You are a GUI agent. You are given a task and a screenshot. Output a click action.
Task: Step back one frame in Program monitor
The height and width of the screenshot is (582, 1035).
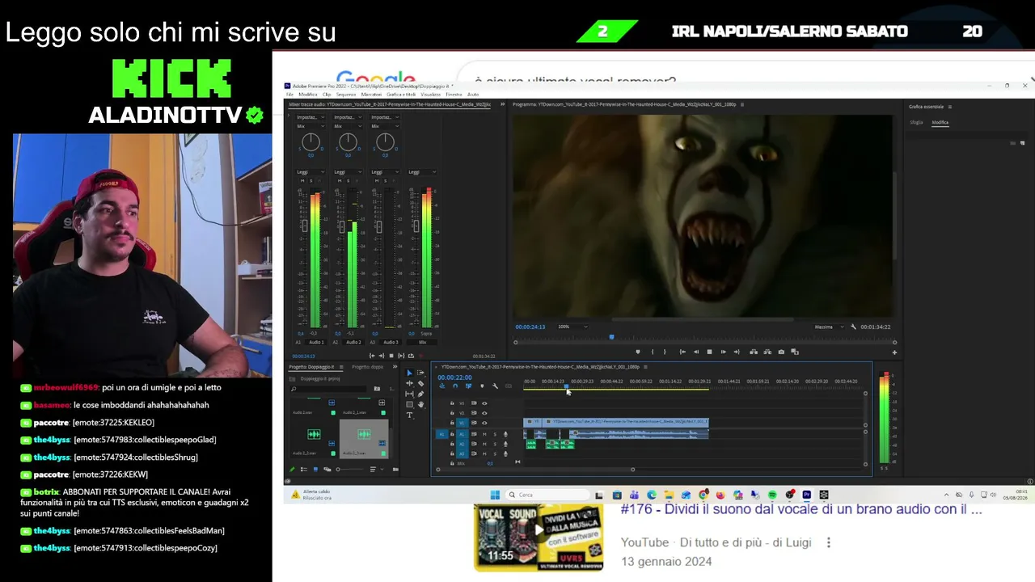[x=696, y=352]
